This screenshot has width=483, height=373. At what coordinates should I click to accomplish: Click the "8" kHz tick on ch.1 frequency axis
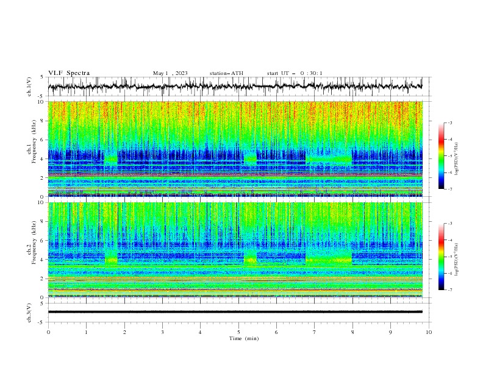[42, 121]
